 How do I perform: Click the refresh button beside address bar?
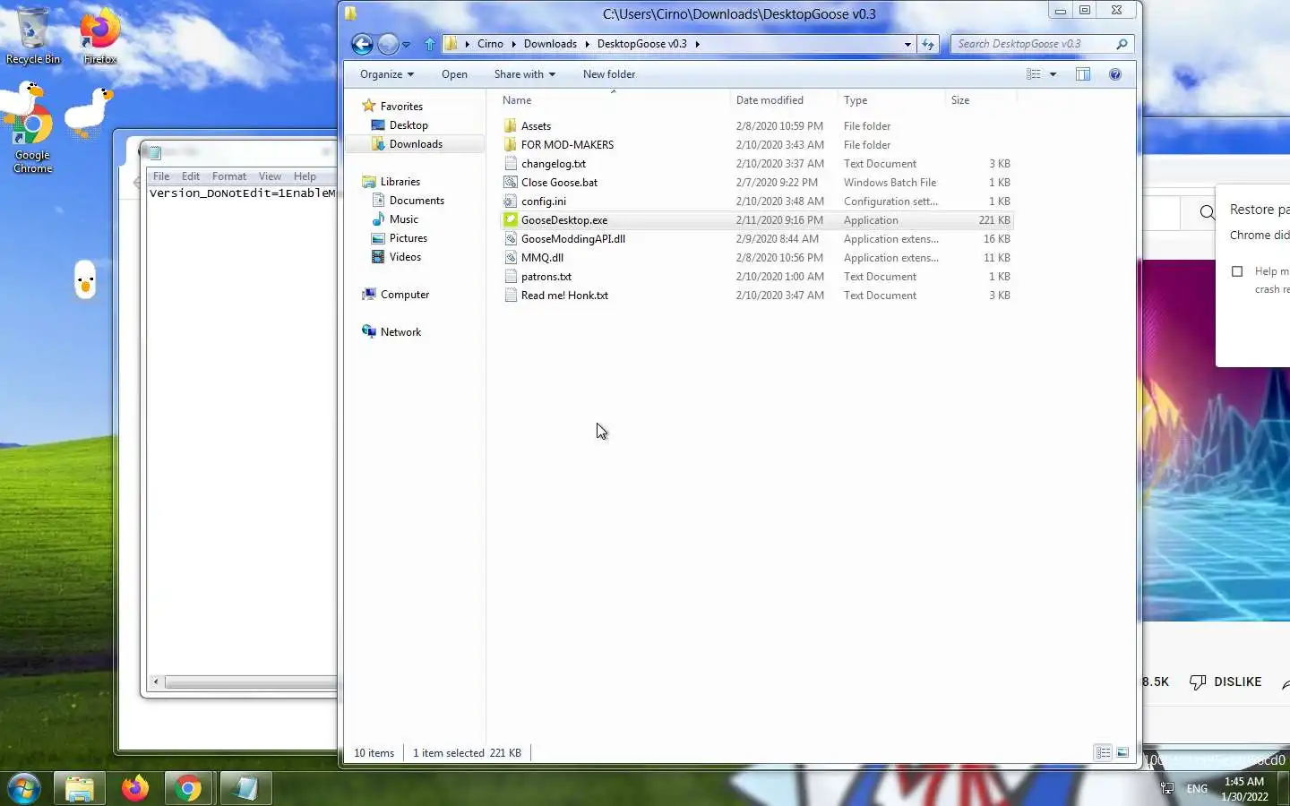[928, 44]
